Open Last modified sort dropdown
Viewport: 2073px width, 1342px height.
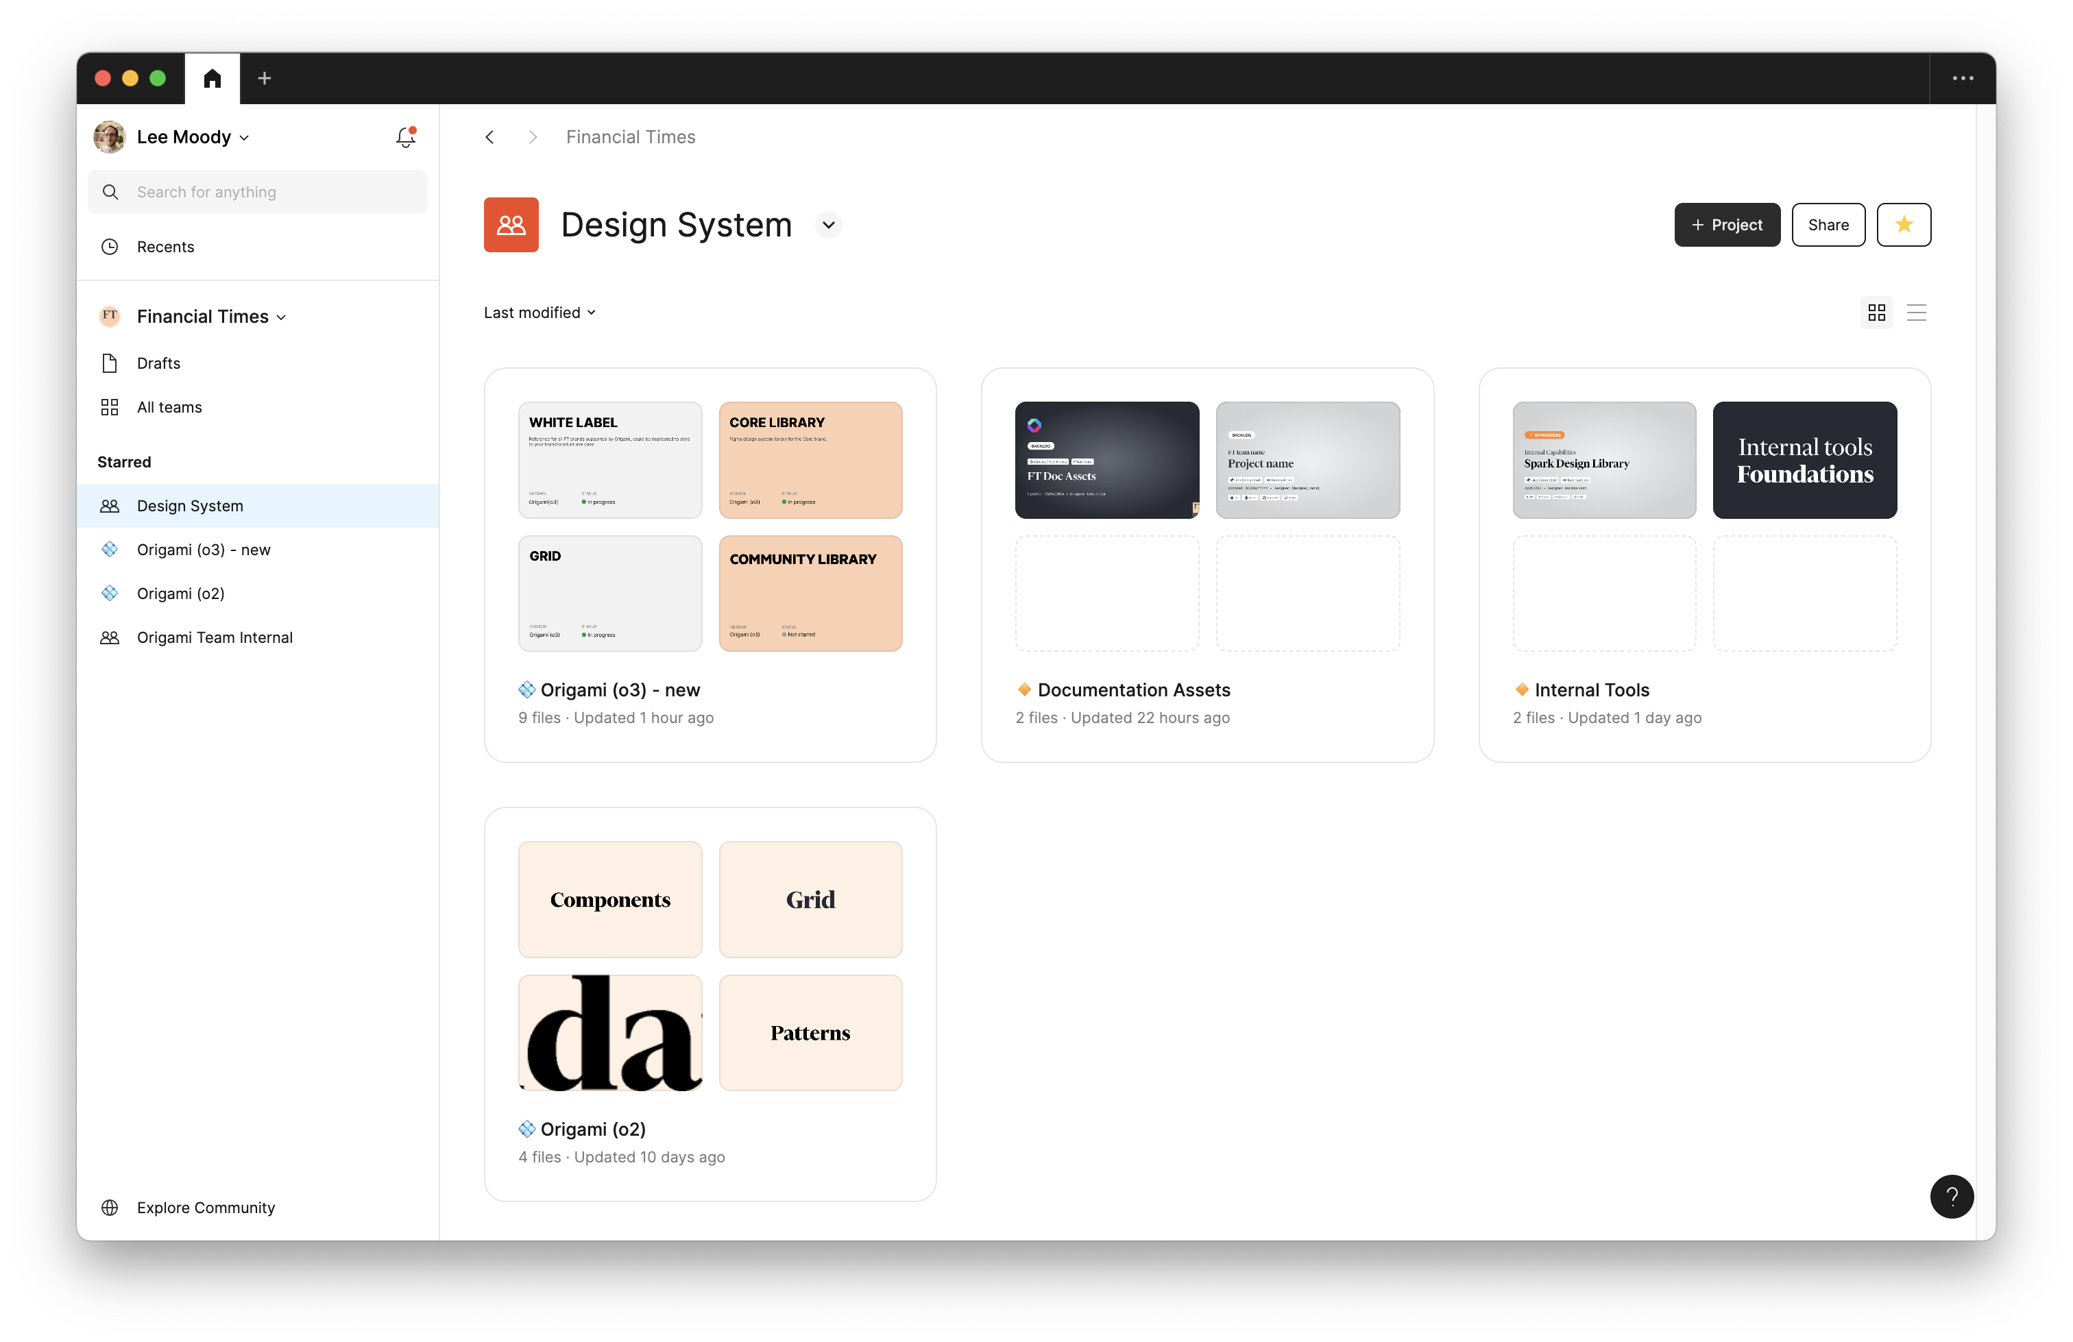[540, 313]
